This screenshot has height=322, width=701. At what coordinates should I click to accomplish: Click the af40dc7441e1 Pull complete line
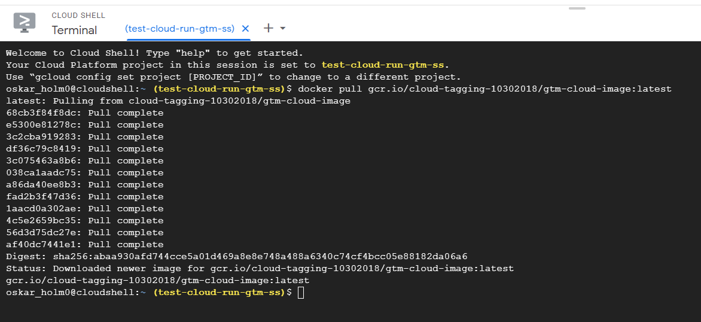pos(84,245)
